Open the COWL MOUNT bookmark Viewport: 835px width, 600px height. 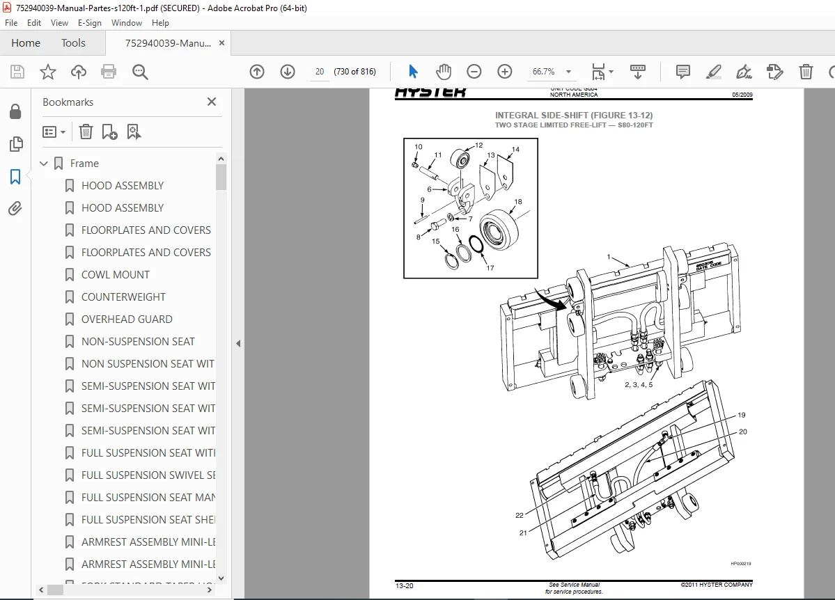click(x=116, y=275)
